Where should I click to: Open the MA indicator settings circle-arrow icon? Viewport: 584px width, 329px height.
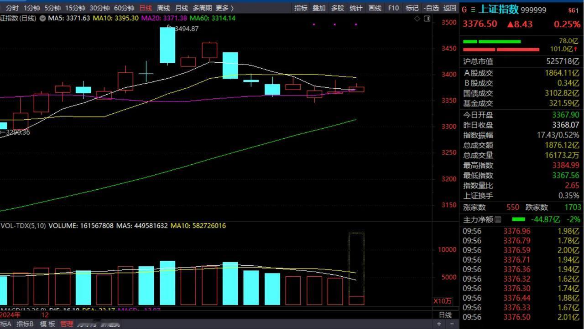coord(42,18)
